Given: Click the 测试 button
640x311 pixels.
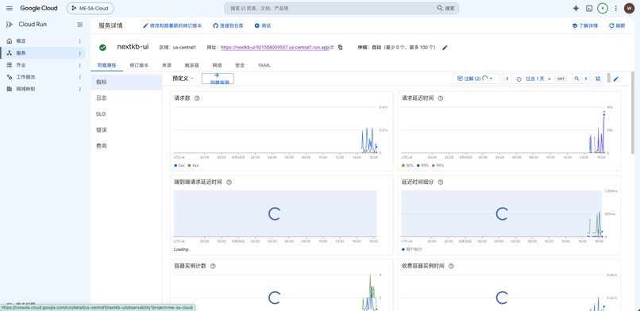Looking at the screenshot, I should (x=263, y=25).
